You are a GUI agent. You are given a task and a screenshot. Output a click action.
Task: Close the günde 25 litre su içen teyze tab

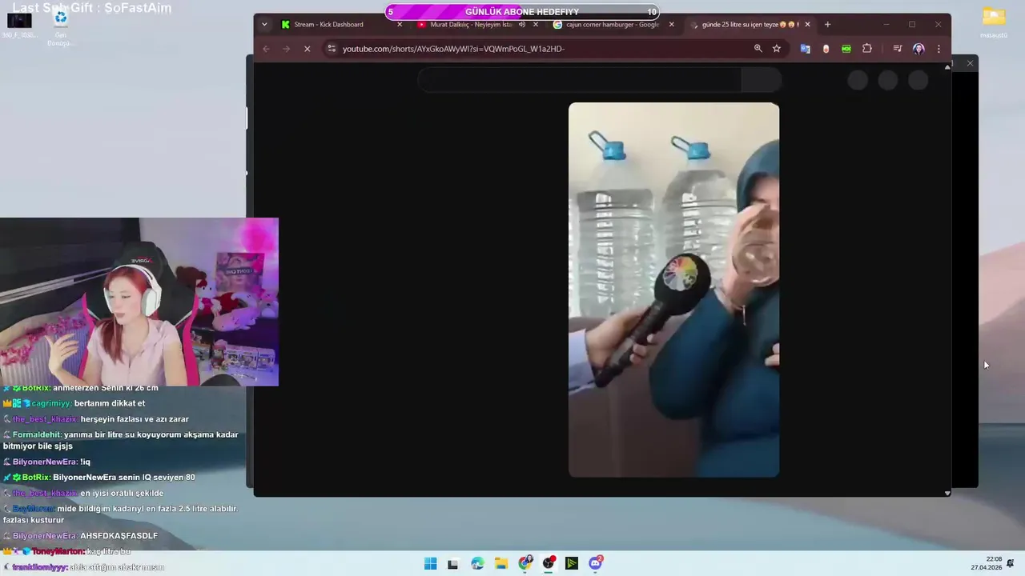(807, 24)
